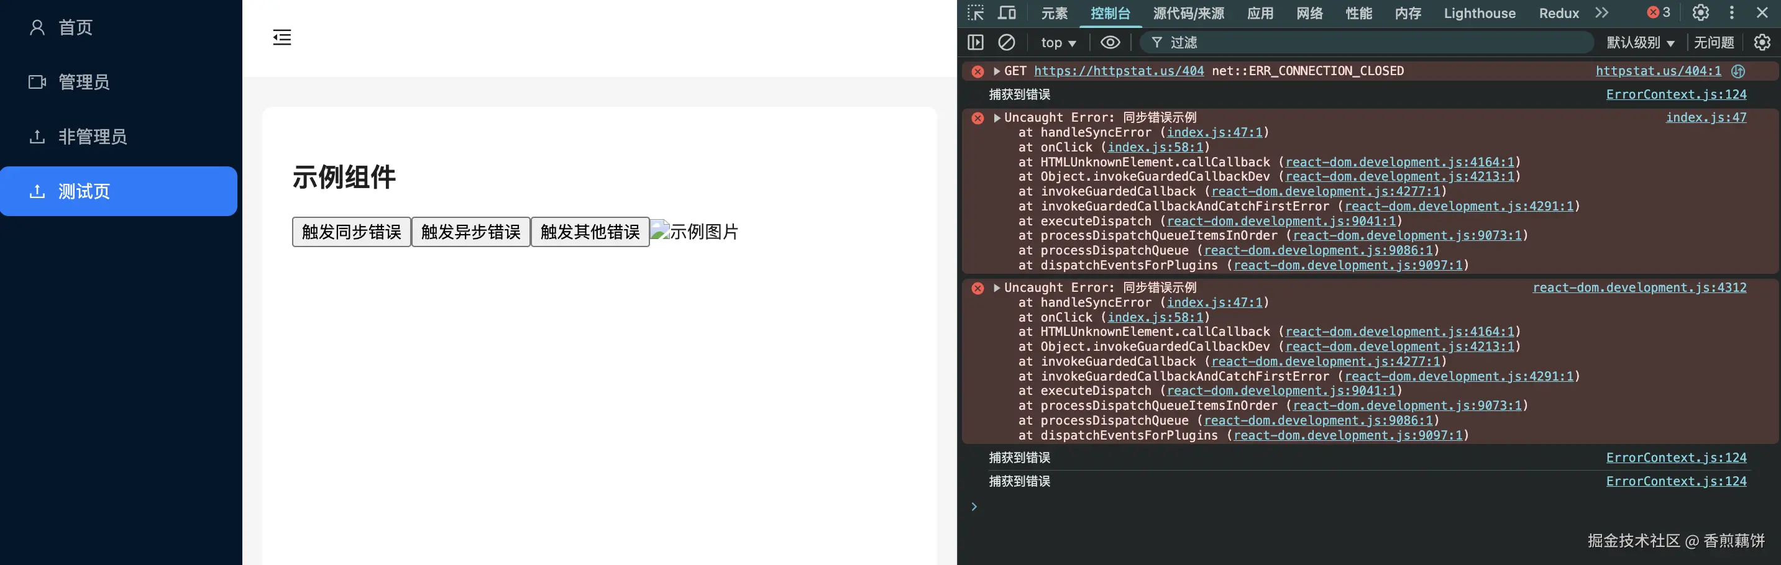Expand the Uncaught Error entry sourced from react-dom.development.js:4312
Image resolution: width=1781 pixels, height=565 pixels.
click(x=997, y=288)
